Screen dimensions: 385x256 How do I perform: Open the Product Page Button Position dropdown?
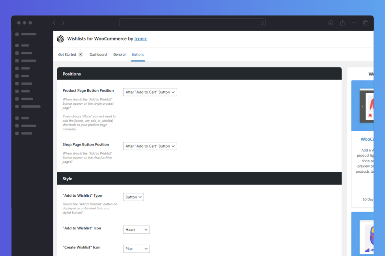[x=150, y=92]
